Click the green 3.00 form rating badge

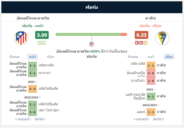pos(42,35)
